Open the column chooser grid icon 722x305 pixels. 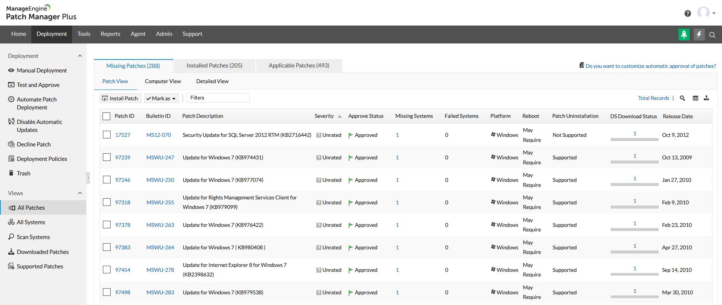695,98
